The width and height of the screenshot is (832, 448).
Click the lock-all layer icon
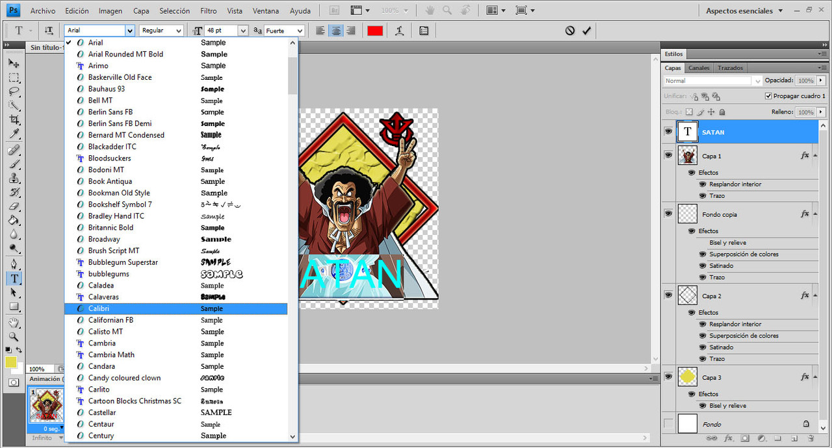click(x=722, y=112)
